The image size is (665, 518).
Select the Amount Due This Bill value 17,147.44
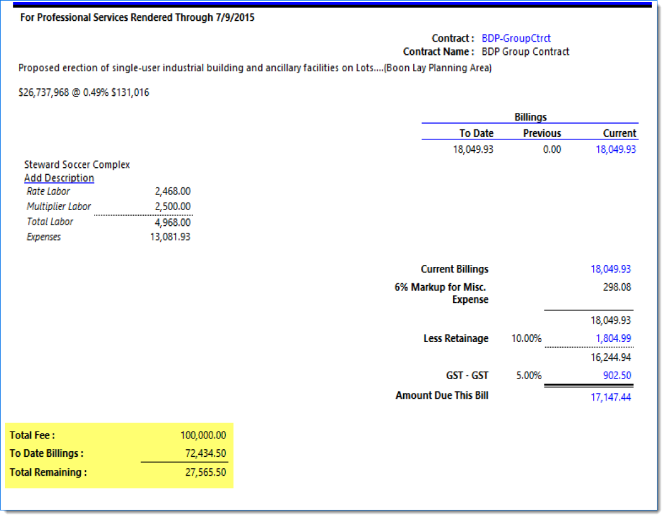coord(610,397)
